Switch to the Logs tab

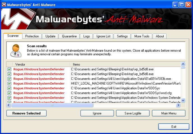pos(86,36)
